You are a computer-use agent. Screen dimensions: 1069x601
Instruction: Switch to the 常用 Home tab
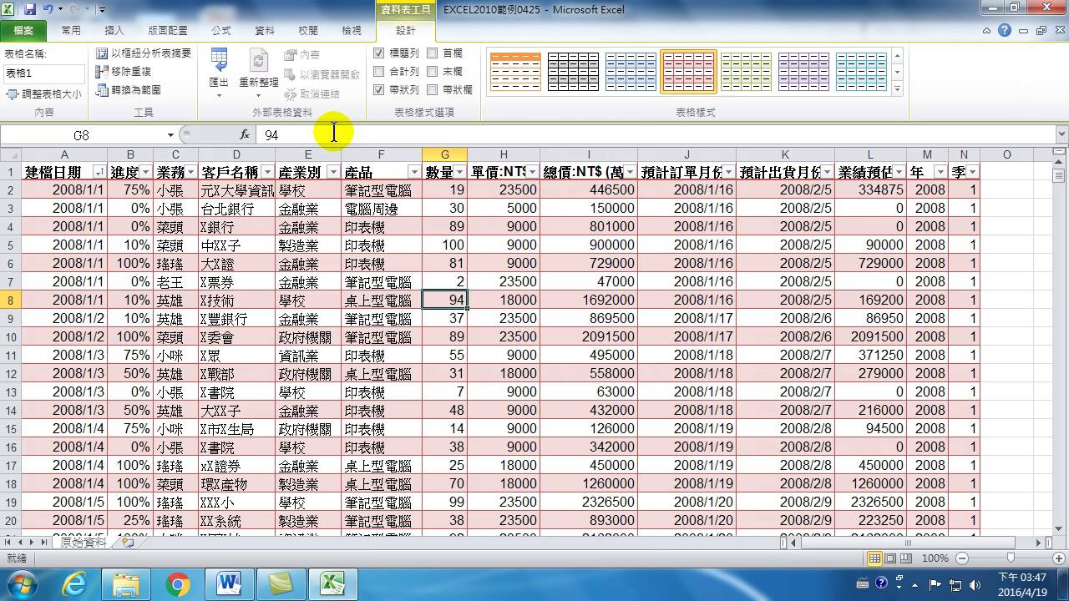(x=71, y=31)
